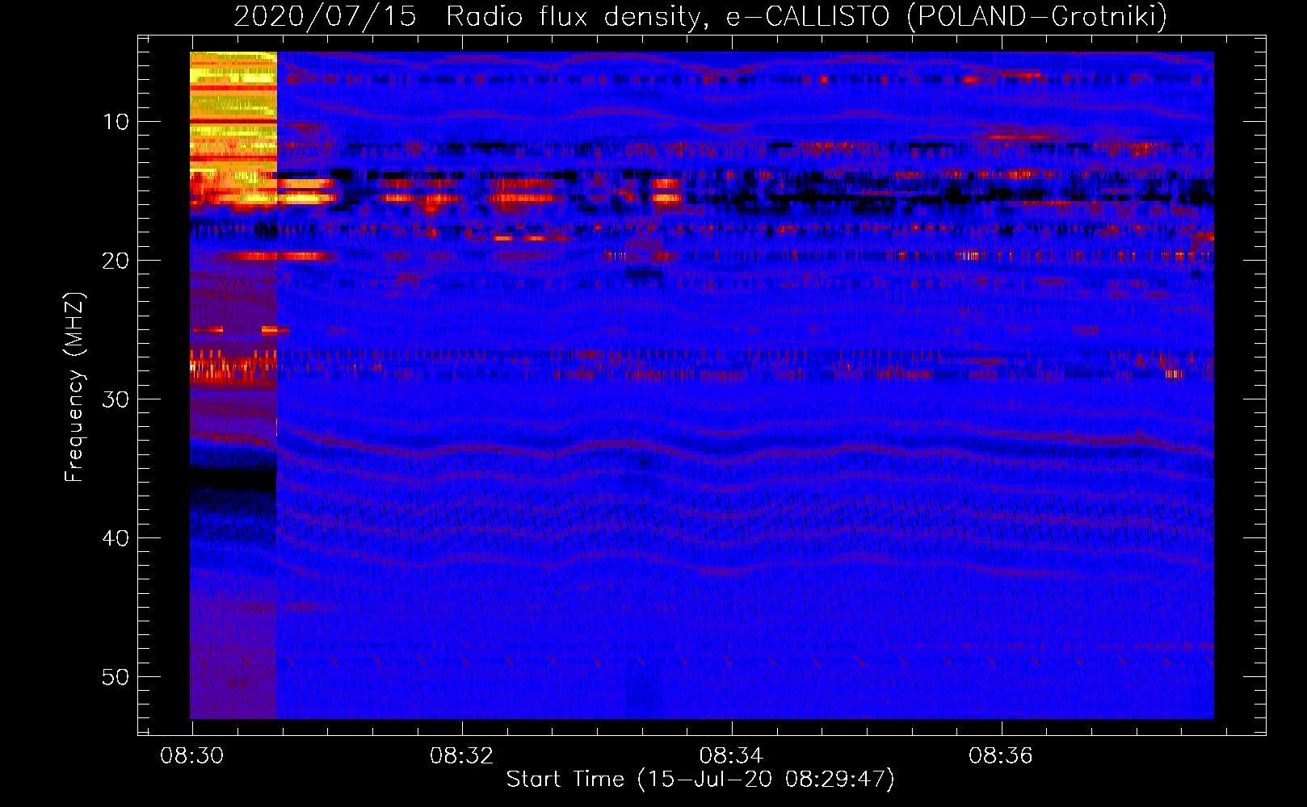Image resolution: width=1307 pixels, height=807 pixels.
Task: Click the plot title containing 'e-CALLISTO (POLAND-Grotniki)'
Action: pyautogui.click(x=700, y=16)
